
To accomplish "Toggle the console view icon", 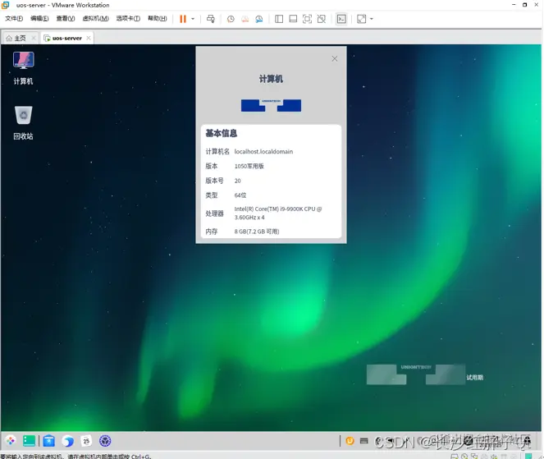I will 341,19.
